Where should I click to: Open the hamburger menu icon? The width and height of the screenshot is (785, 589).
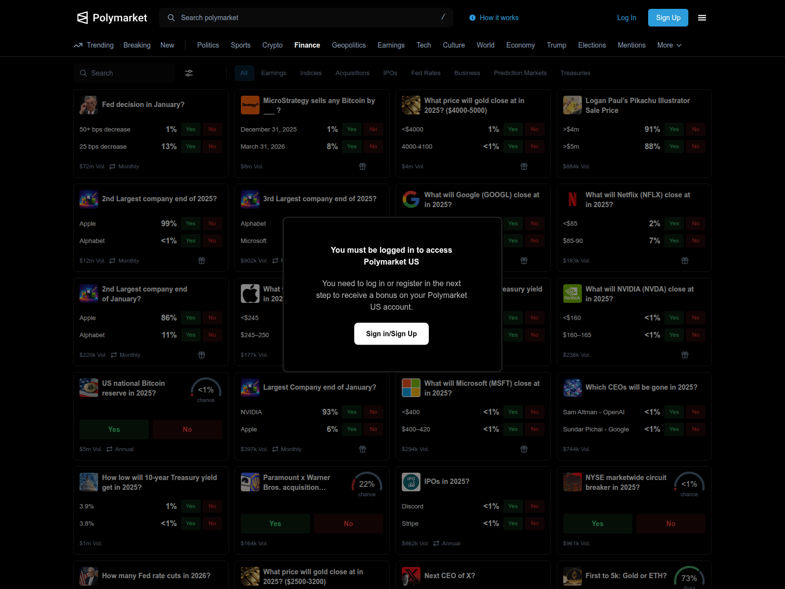pyautogui.click(x=702, y=18)
